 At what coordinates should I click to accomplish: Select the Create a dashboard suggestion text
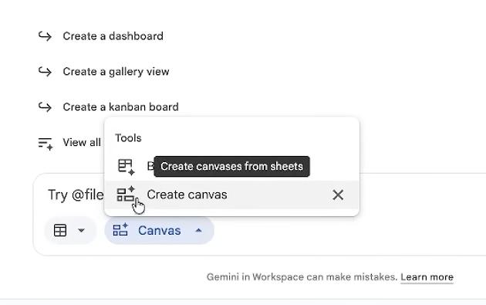coord(113,36)
